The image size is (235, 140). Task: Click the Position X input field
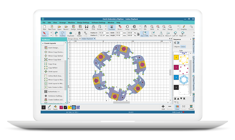point(102,33)
